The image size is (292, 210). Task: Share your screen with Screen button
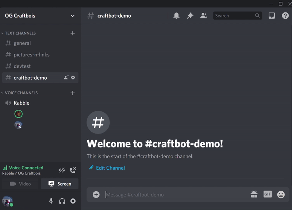[59, 184]
